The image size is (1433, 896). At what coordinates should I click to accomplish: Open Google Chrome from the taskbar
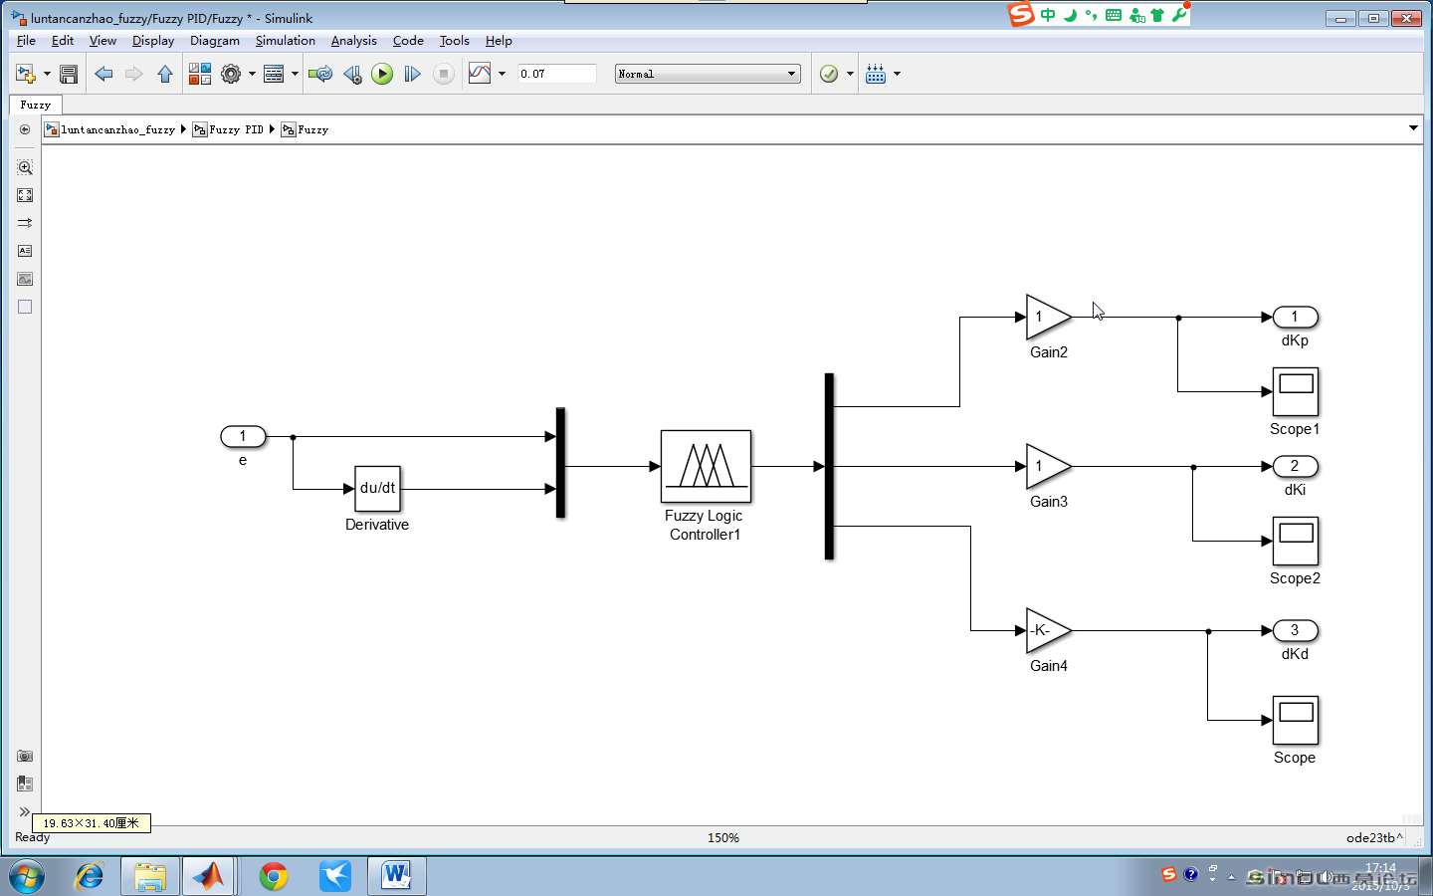(274, 876)
